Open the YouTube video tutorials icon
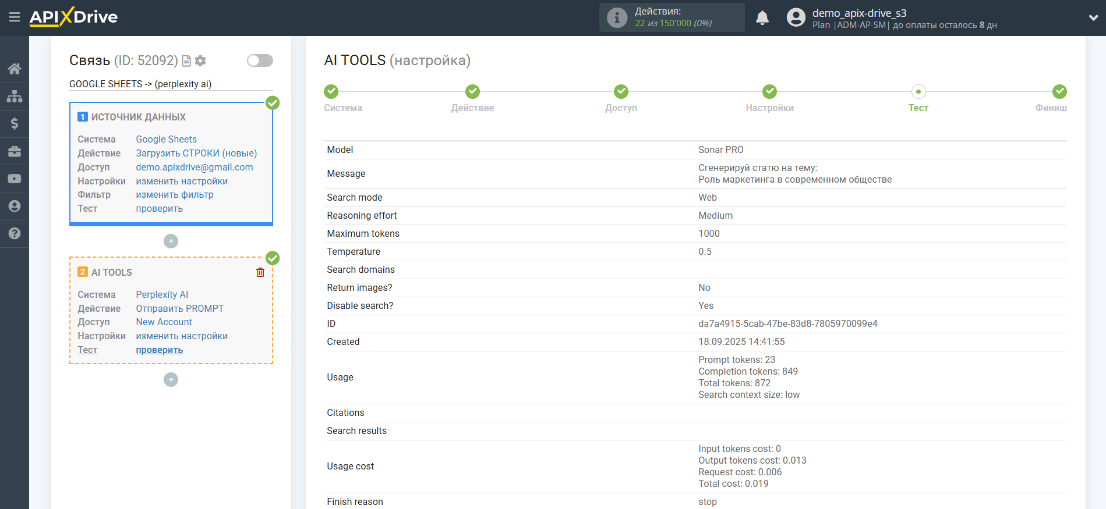The image size is (1106, 509). 15,179
